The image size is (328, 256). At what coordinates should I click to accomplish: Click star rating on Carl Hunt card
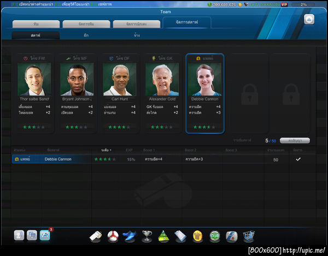(x=119, y=127)
